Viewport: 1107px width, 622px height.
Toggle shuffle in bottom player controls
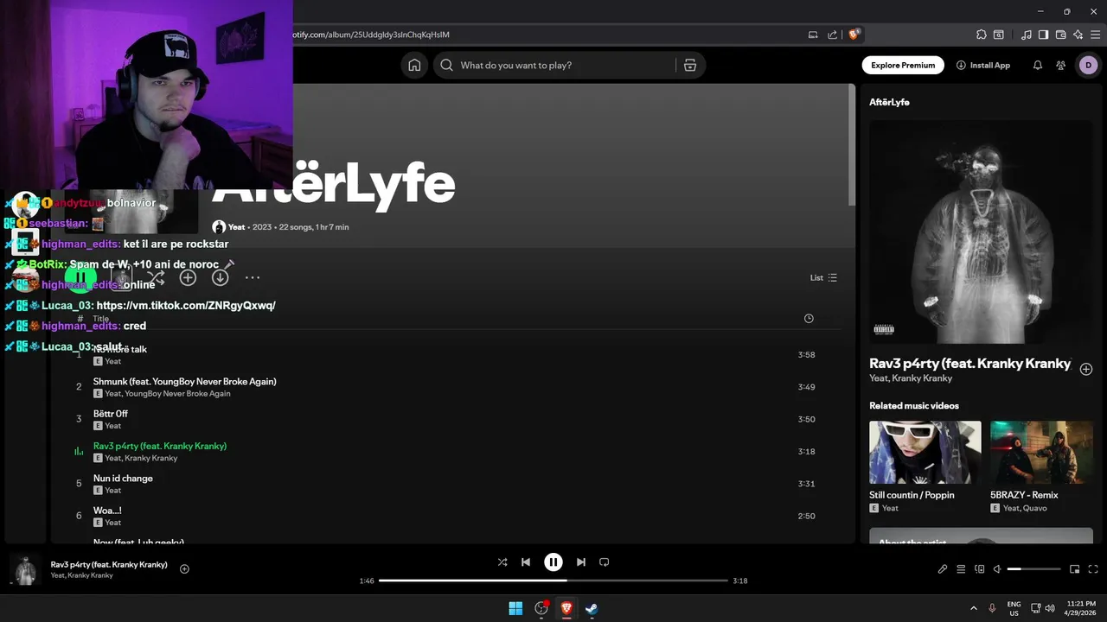pyautogui.click(x=502, y=562)
